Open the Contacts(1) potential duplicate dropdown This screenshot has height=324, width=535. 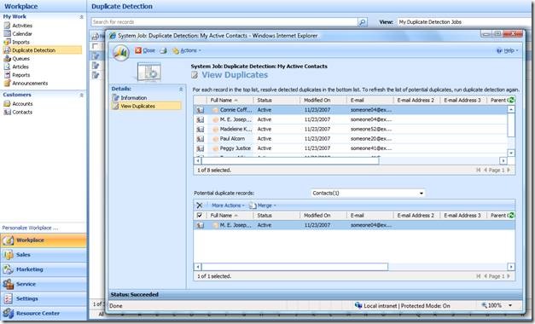[368, 193]
